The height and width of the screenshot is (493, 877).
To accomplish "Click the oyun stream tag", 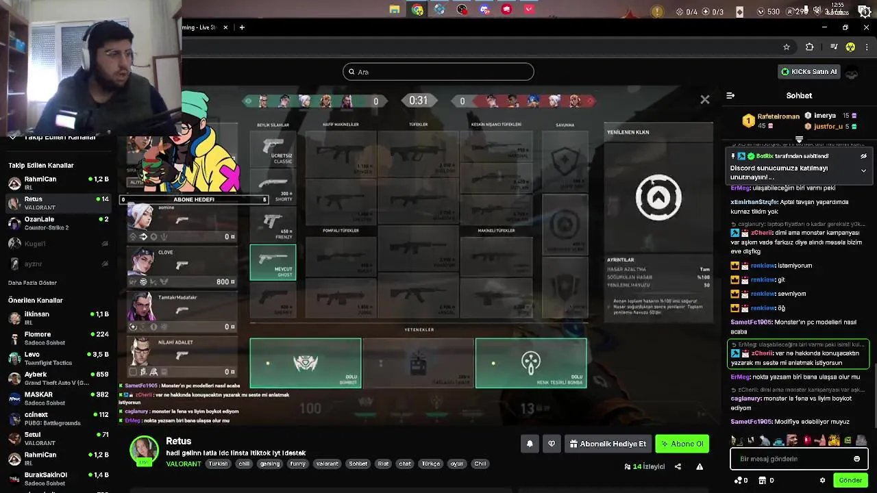I will click(x=457, y=464).
